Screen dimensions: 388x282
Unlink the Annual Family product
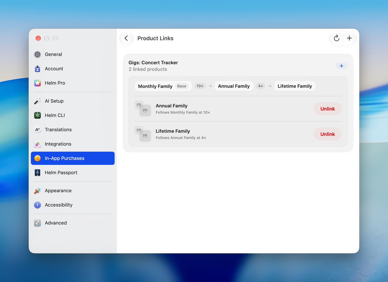pyautogui.click(x=328, y=109)
